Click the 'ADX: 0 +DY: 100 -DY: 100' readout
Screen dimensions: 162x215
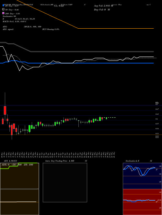pos(17,165)
